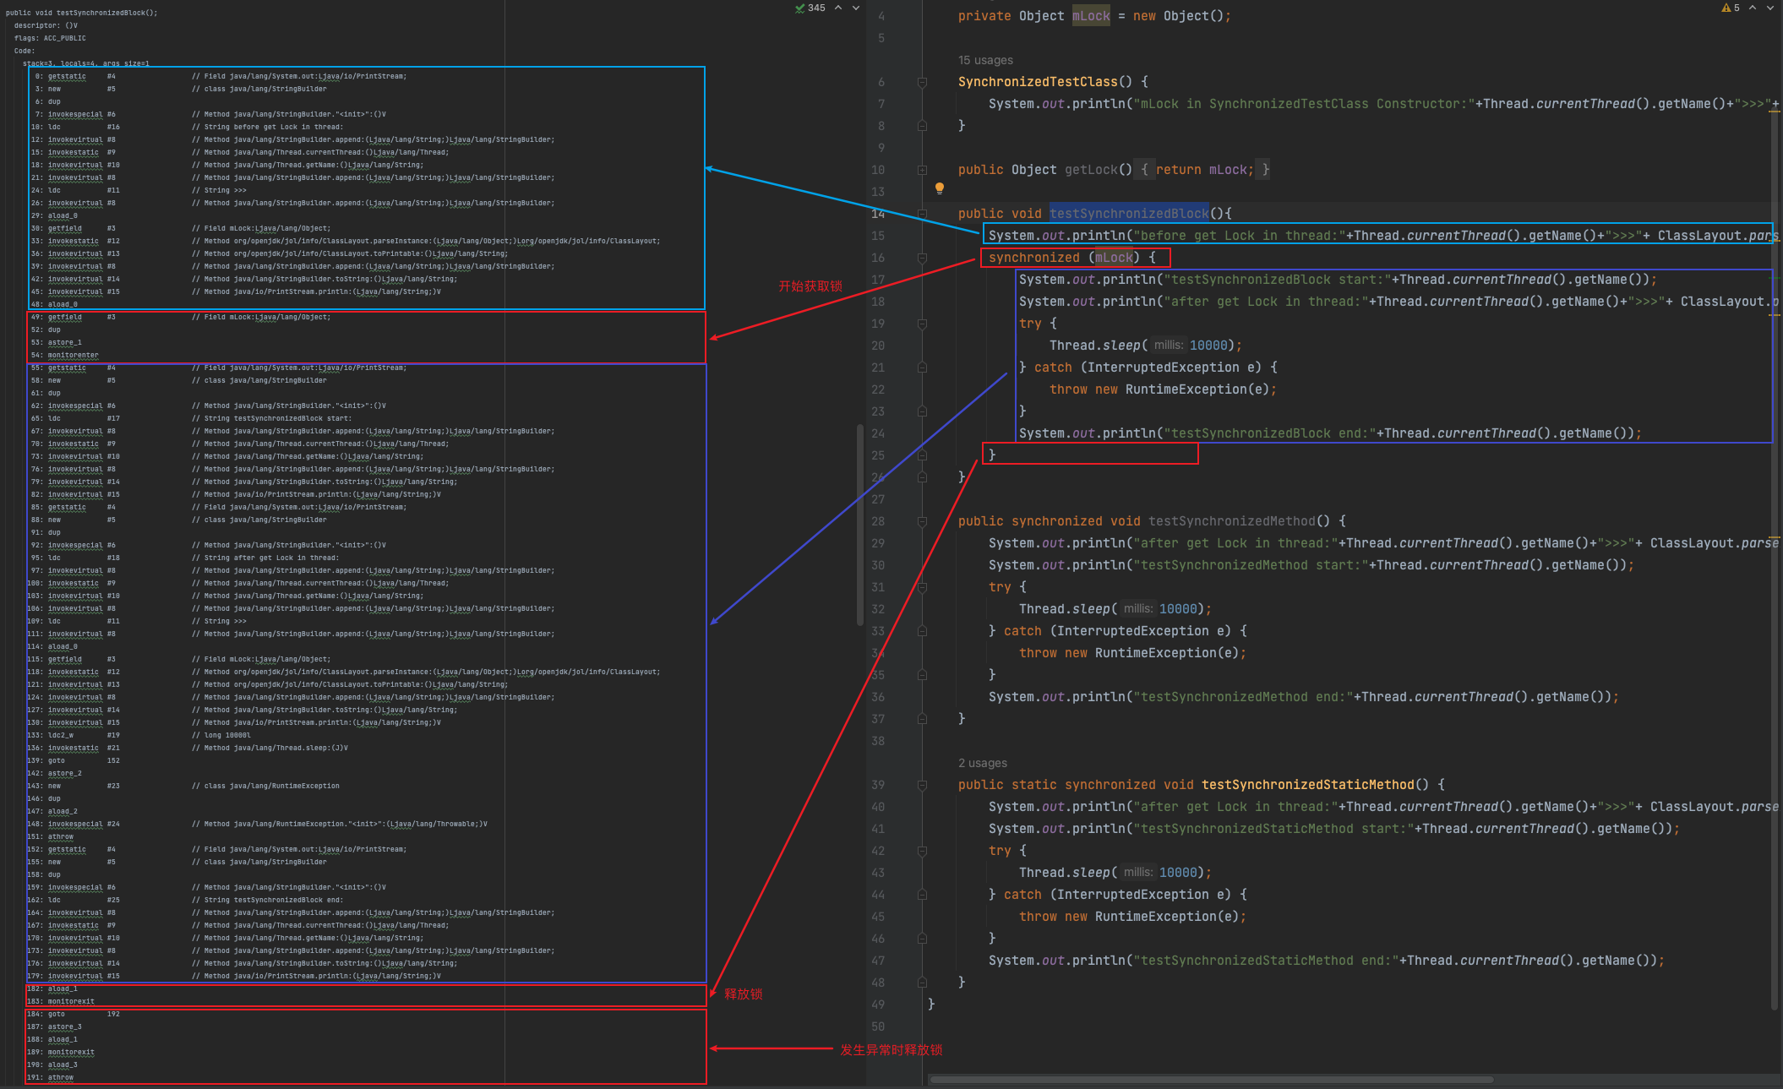Click 'throw new RuntimeException(e);' on line 22

(1163, 389)
